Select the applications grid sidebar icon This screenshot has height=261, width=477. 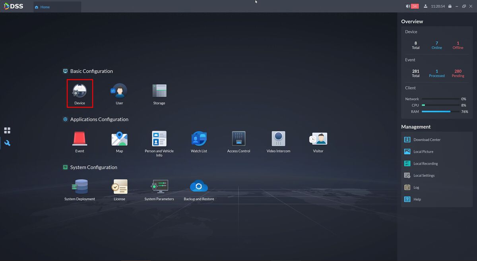coord(7,130)
